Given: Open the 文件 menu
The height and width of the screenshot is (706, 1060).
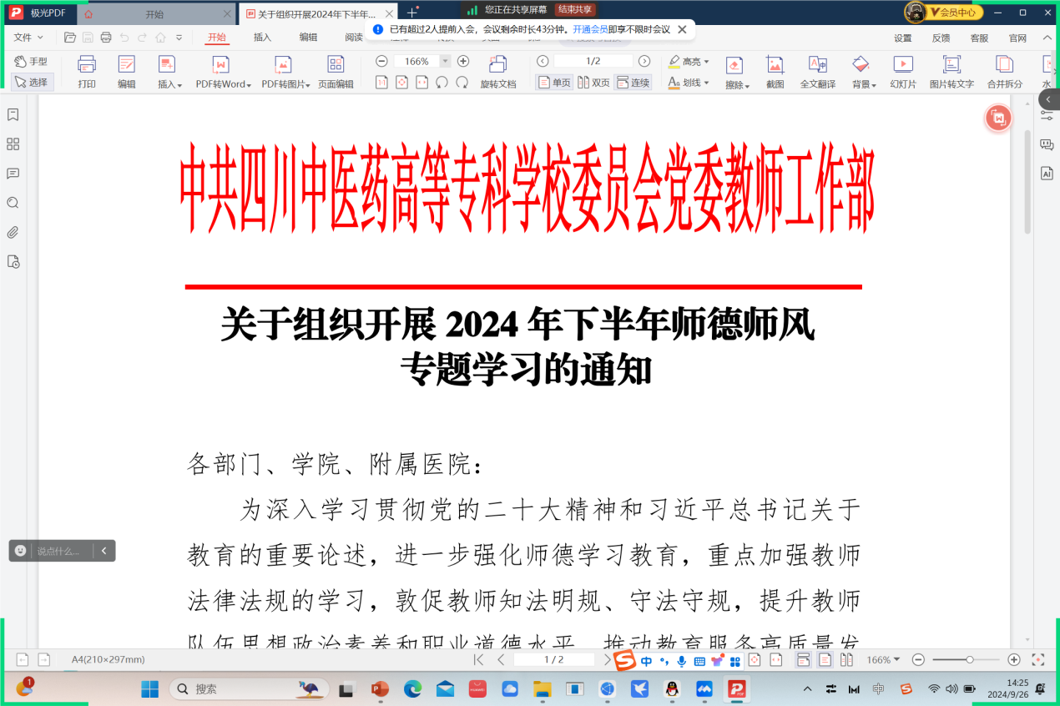Looking at the screenshot, I should click(24, 38).
